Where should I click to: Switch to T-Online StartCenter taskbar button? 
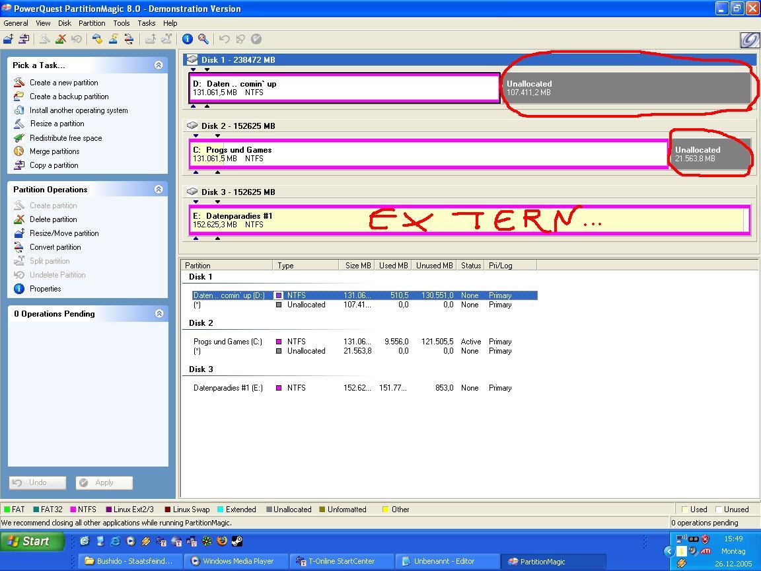(x=341, y=561)
